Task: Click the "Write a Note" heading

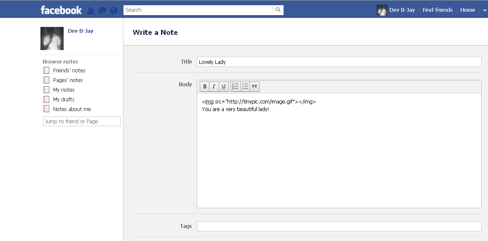Action: [x=155, y=32]
